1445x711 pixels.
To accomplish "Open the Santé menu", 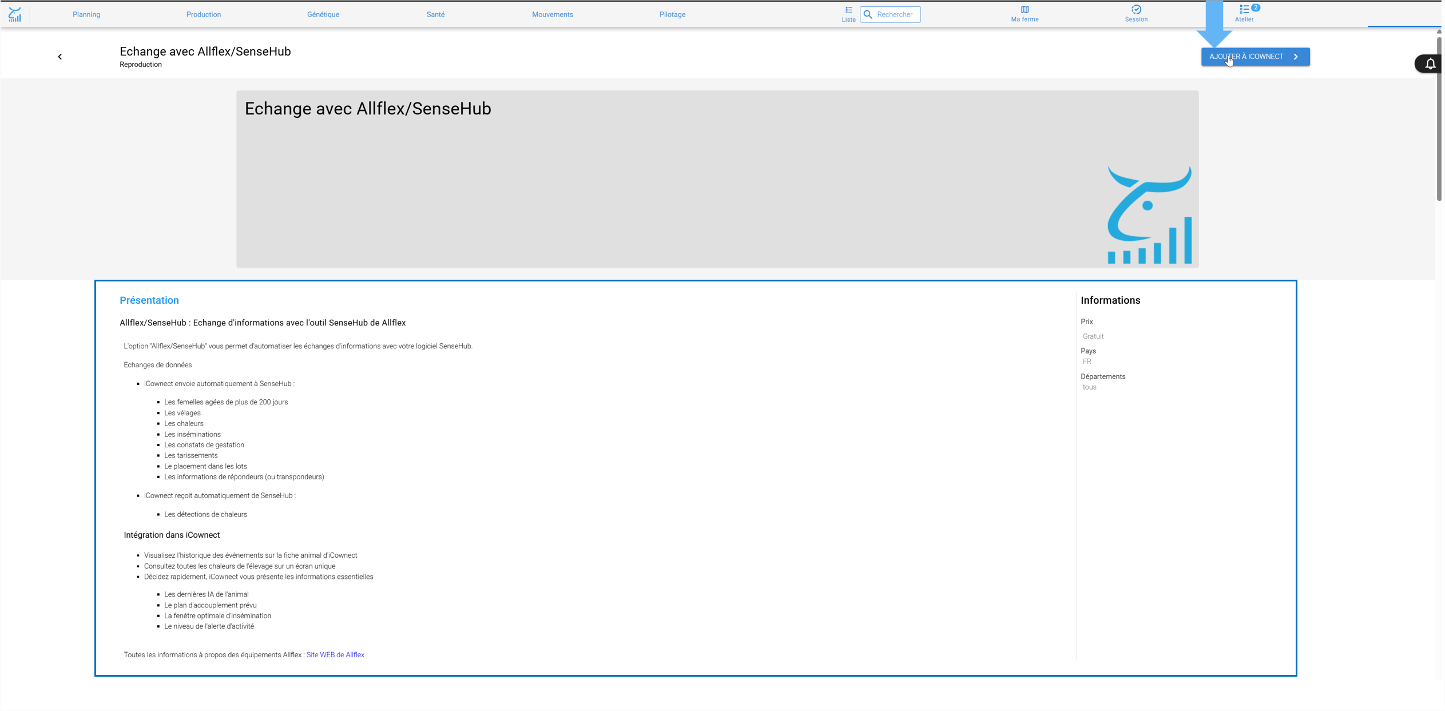I will 435,14.
